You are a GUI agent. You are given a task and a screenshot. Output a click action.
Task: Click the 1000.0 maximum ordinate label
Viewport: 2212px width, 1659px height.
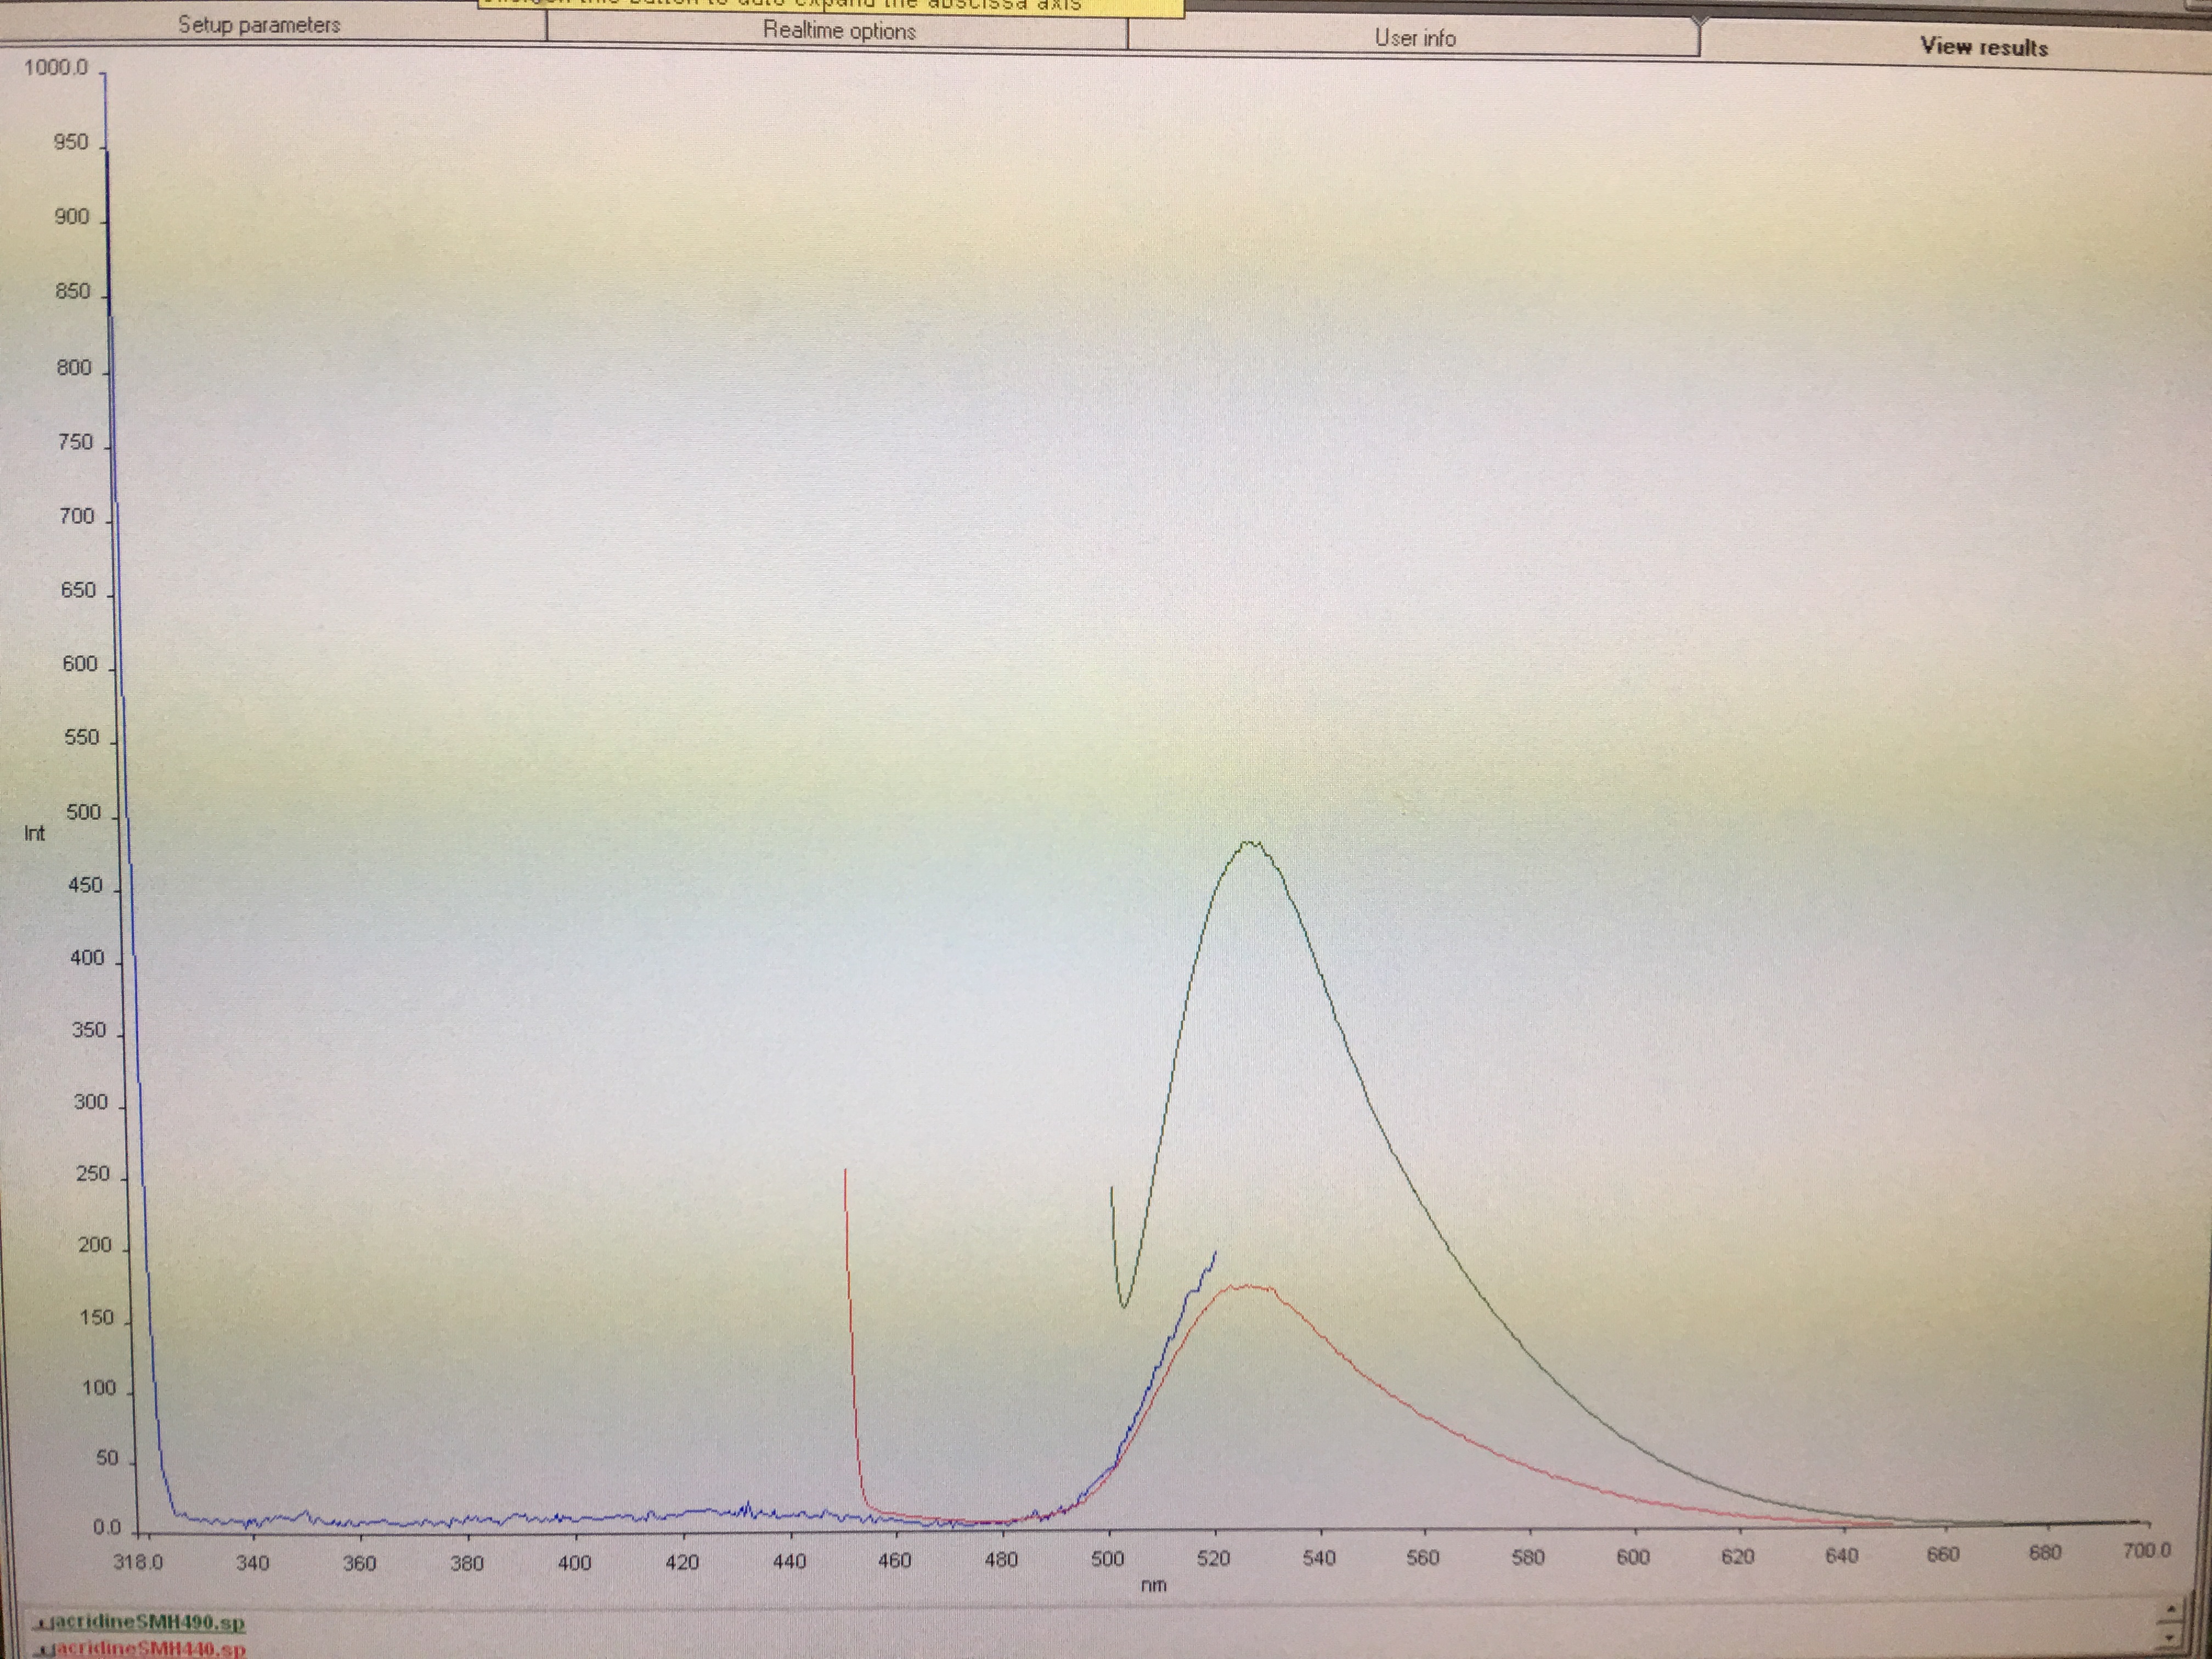point(56,68)
